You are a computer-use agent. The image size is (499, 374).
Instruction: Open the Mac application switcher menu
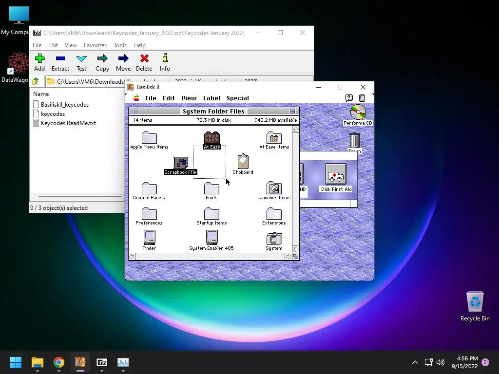tap(362, 98)
